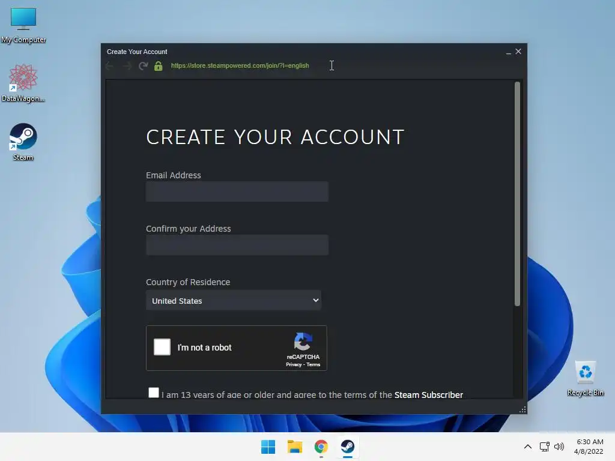Click the Steam taskbar icon
Viewport: 615px width, 461px height.
click(x=348, y=447)
